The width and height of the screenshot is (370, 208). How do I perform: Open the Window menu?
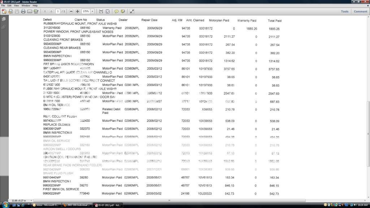[26, 6]
